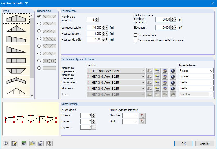
Task: Click Type list scroll down arrow
Action: coord(32,95)
